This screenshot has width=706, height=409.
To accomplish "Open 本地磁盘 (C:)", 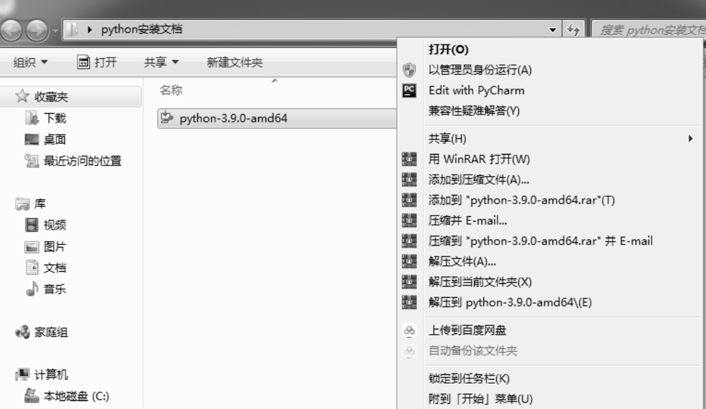I will pyautogui.click(x=76, y=396).
